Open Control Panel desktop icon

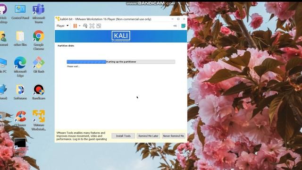20,12
